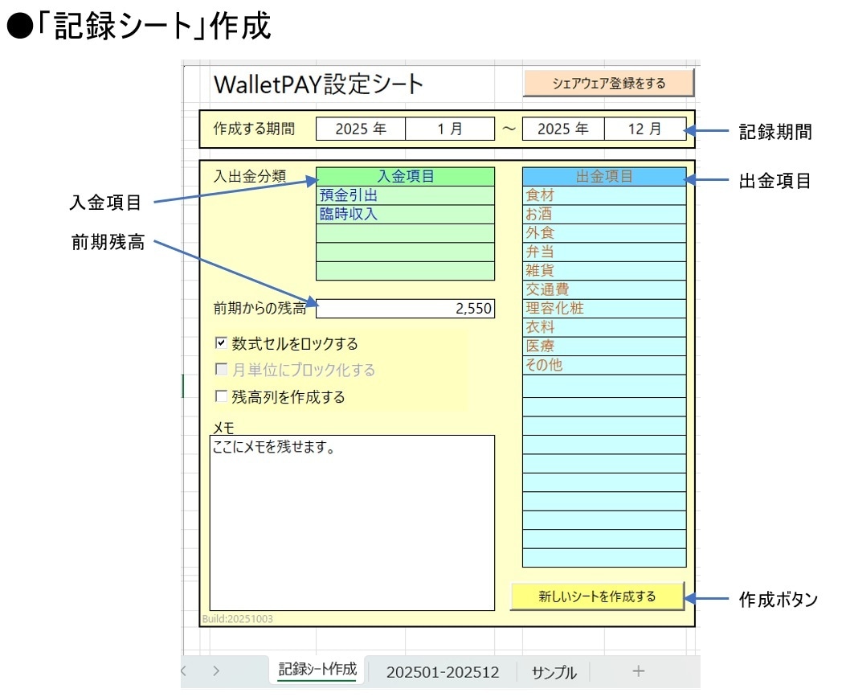Open the 202501-202512 sheet tab

[443, 672]
